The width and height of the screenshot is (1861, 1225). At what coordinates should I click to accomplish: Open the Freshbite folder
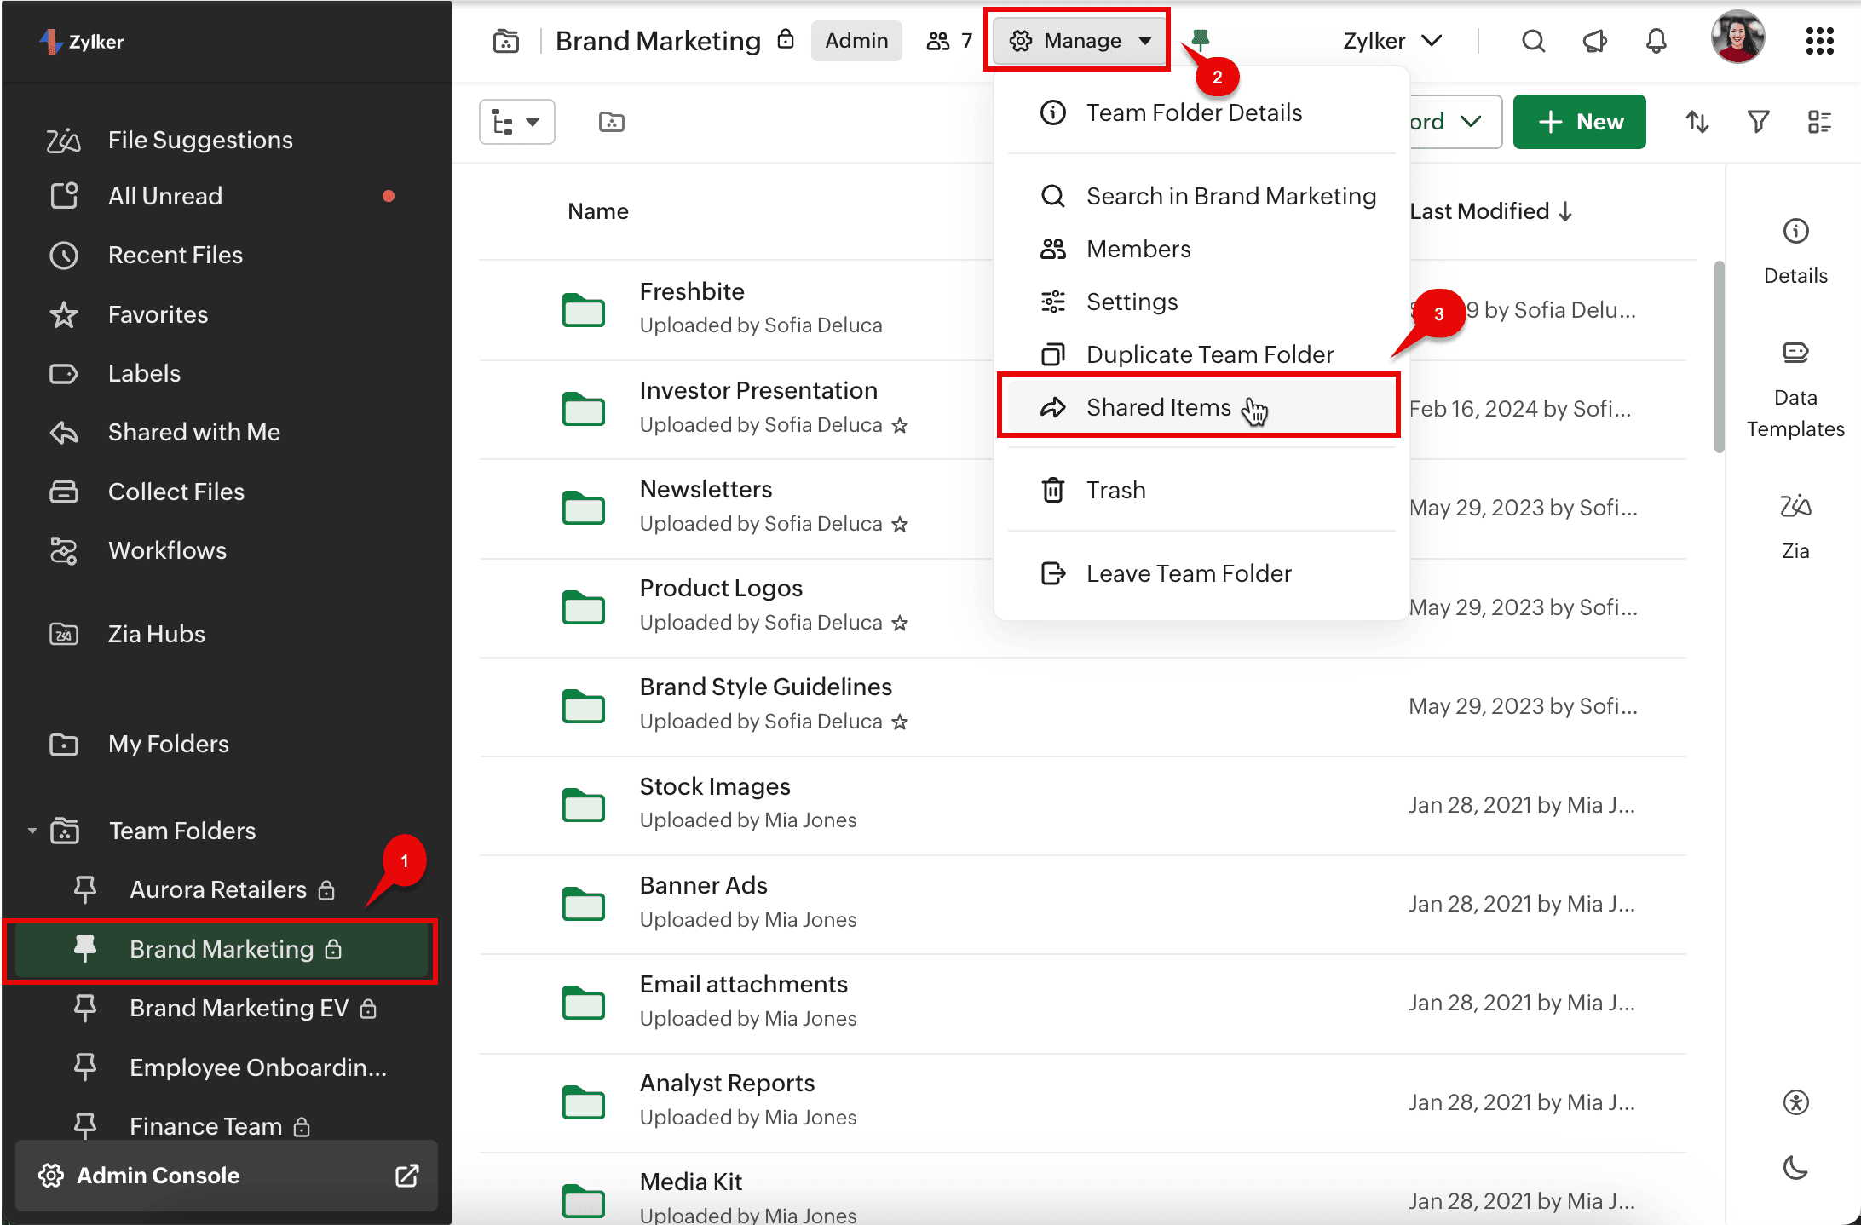(x=691, y=291)
